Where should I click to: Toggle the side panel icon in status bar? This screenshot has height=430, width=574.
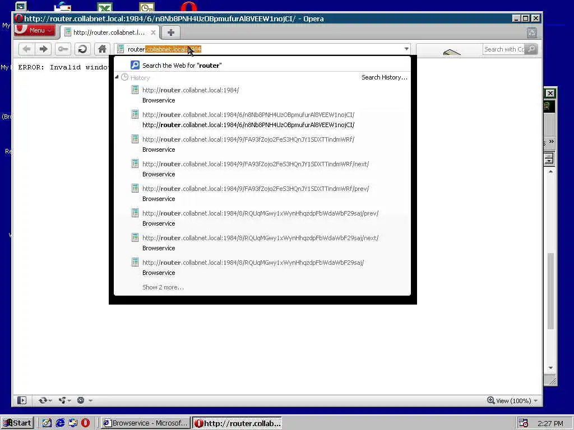click(x=22, y=400)
